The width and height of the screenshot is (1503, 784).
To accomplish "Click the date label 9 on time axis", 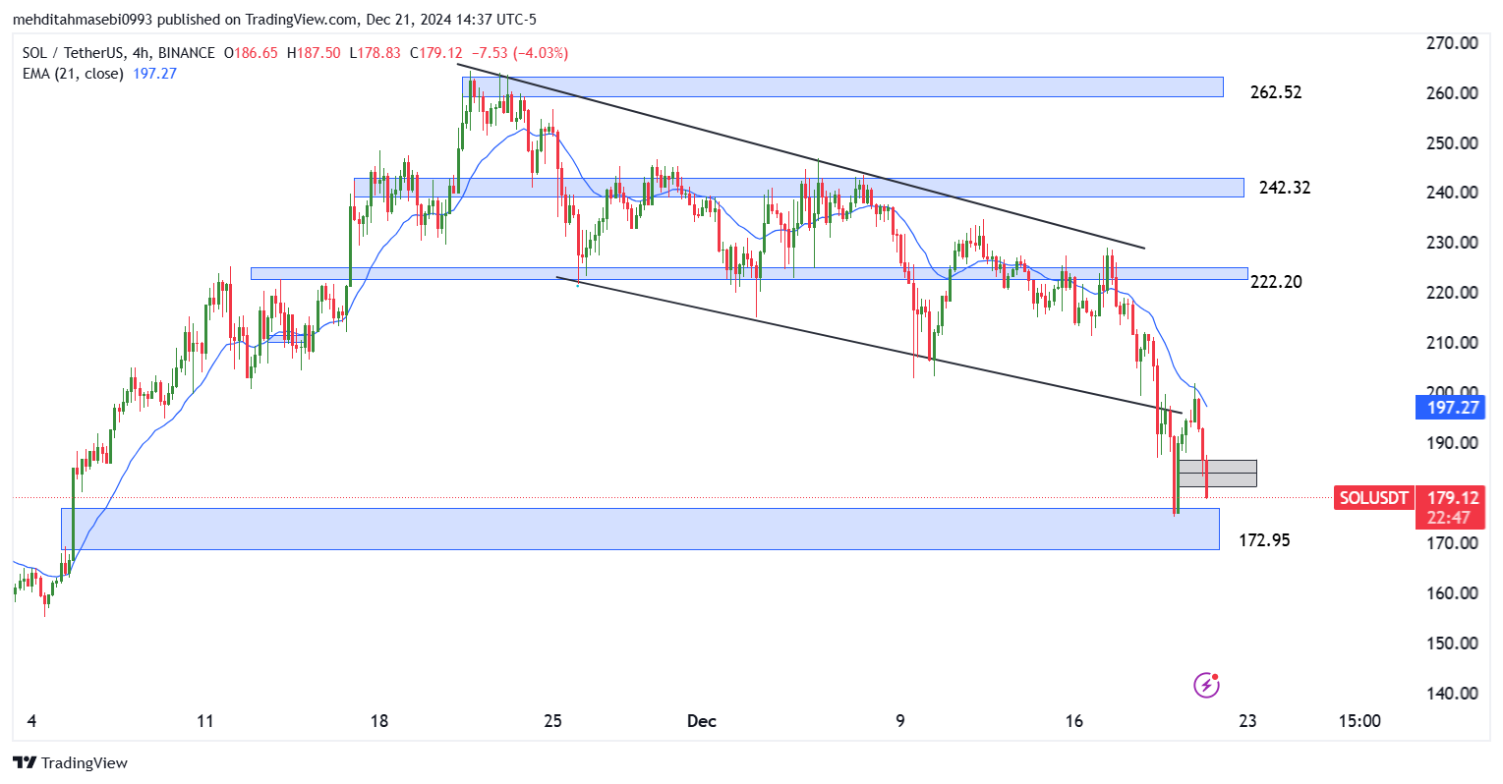I will click(x=900, y=721).
